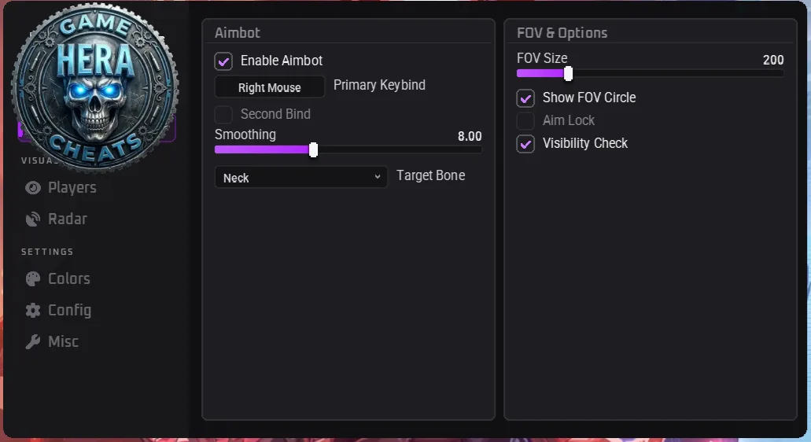The width and height of the screenshot is (811, 442).
Task: Click the eye icon beside Players
Action: [x=33, y=188]
